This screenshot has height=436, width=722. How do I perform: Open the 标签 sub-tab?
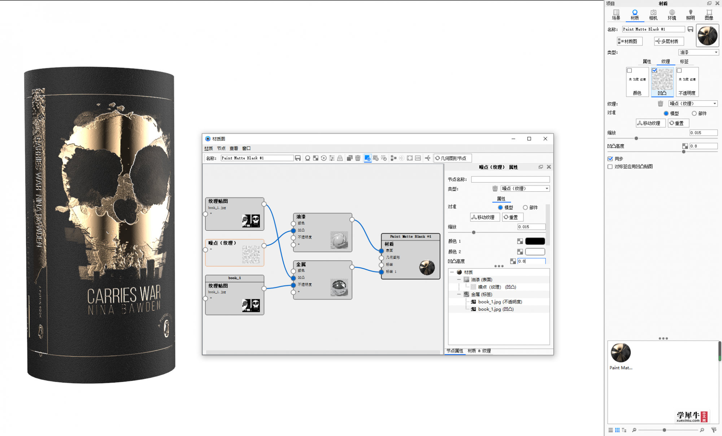coord(684,61)
